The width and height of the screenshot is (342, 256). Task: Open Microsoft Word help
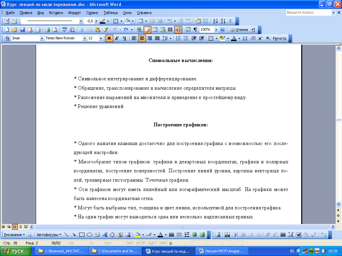(222, 30)
